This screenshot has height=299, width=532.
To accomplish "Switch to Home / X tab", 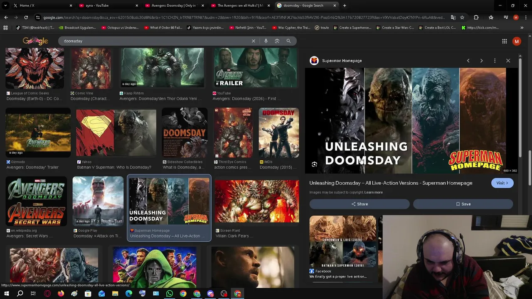I will point(42,5).
